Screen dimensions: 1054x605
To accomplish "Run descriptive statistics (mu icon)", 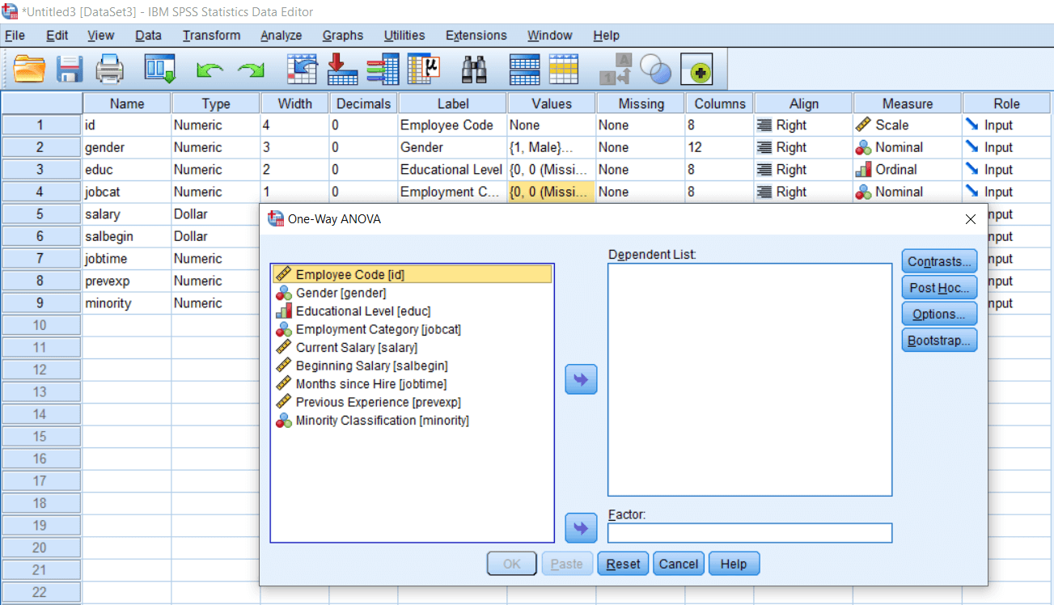I will 423,70.
